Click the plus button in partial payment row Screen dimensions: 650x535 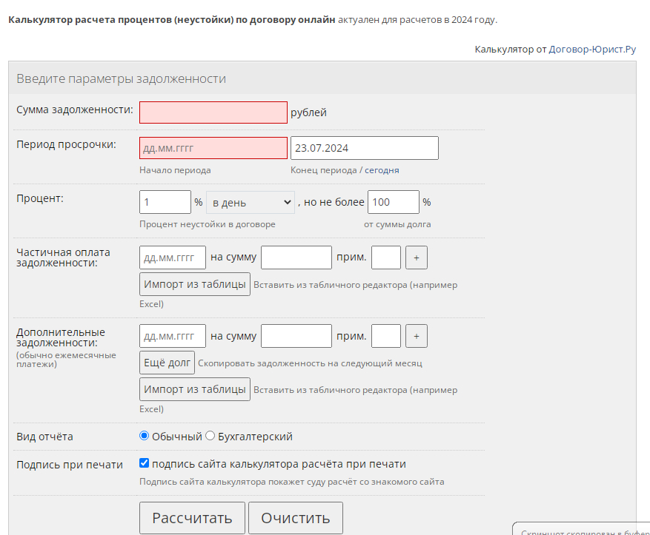pos(416,258)
